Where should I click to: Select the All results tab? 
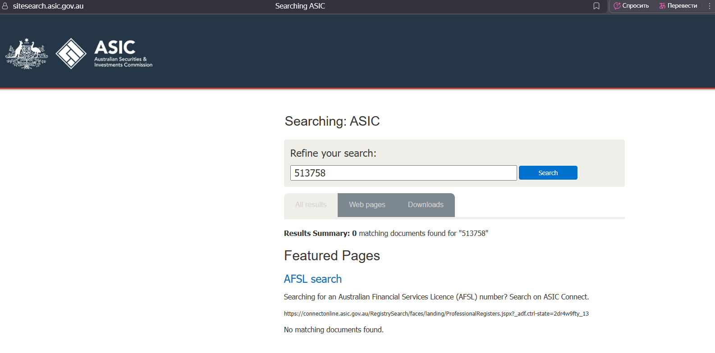(x=311, y=205)
